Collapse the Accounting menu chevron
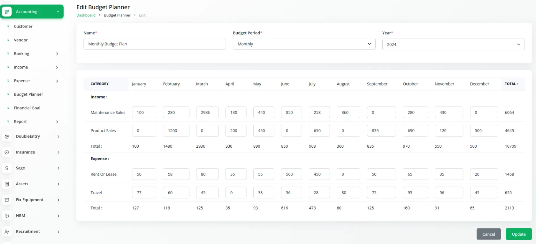536x244 pixels. click(58, 12)
